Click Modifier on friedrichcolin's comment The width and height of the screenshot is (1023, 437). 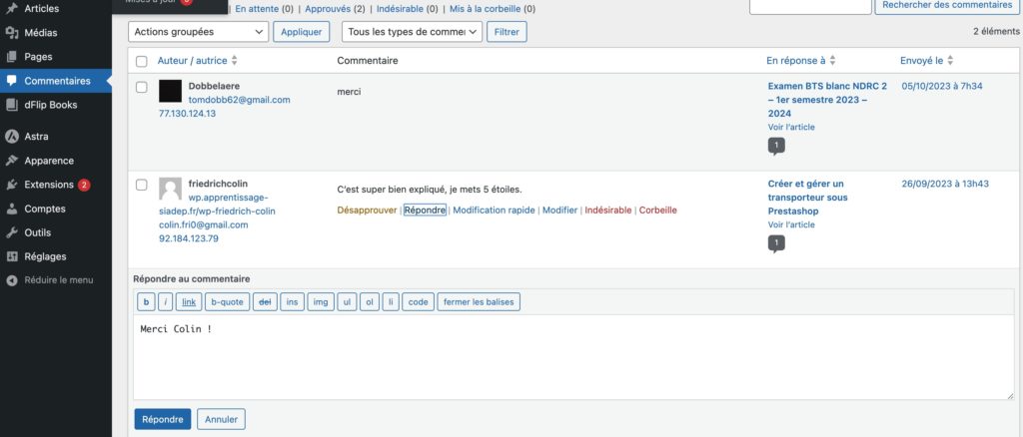tap(559, 211)
